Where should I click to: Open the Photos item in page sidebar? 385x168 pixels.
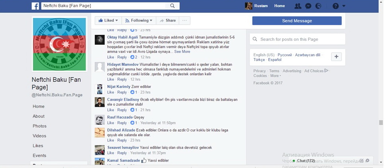[x=39, y=126]
